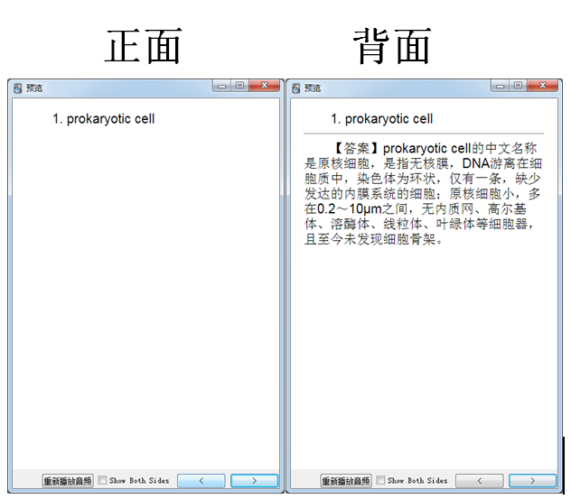This screenshot has width=571, height=499.
Task: Go to the previous card in the left window
Action: pyautogui.click(x=201, y=481)
